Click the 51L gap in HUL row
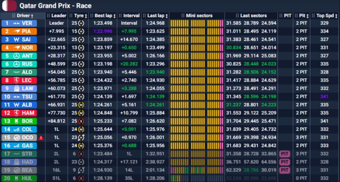The width and height of the screenshot is (340, 182). [57, 178]
